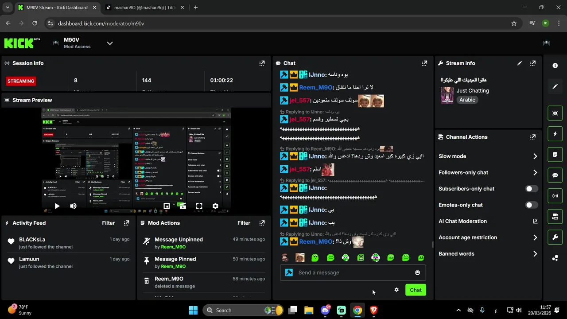Open a new browser tab
Viewport: 567px width, 319px height.
coord(196,8)
